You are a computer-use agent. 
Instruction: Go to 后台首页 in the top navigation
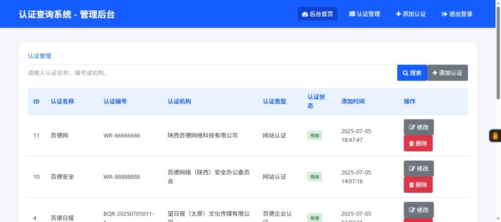coord(318,14)
